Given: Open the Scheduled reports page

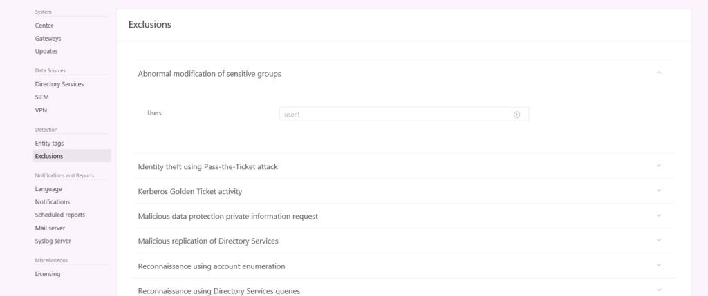Looking at the screenshot, I should click(59, 215).
